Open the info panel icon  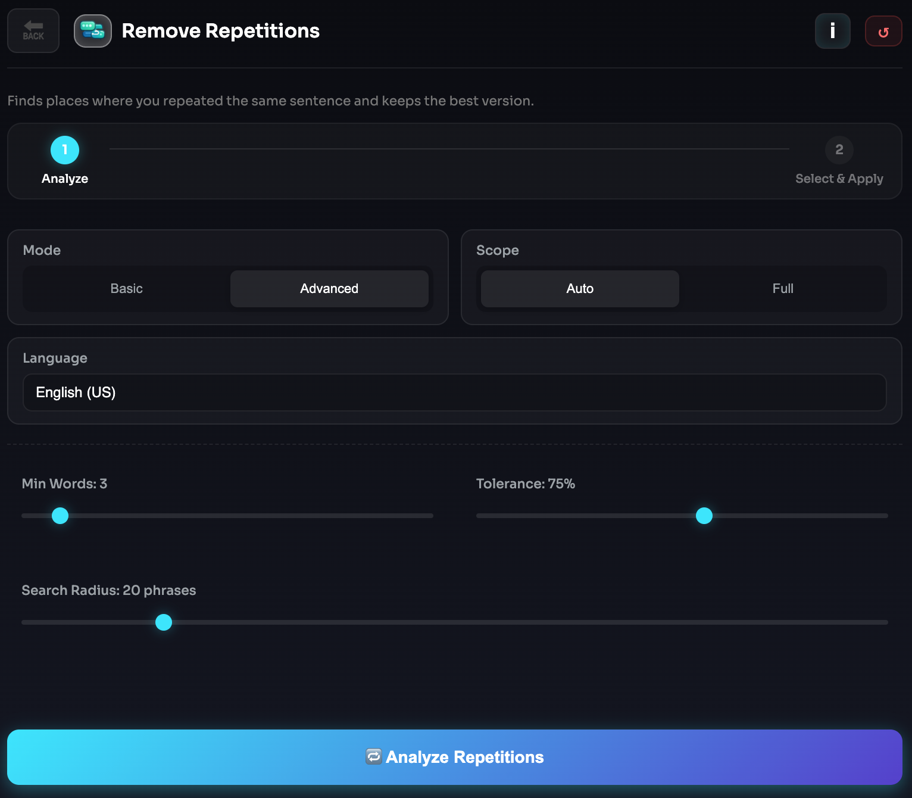[832, 31]
